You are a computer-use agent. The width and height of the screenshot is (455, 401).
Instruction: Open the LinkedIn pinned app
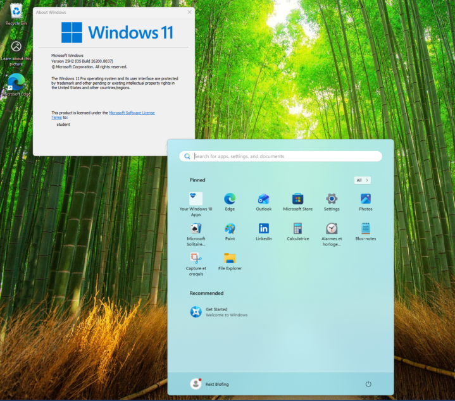pyautogui.click(x=264, y=231)
